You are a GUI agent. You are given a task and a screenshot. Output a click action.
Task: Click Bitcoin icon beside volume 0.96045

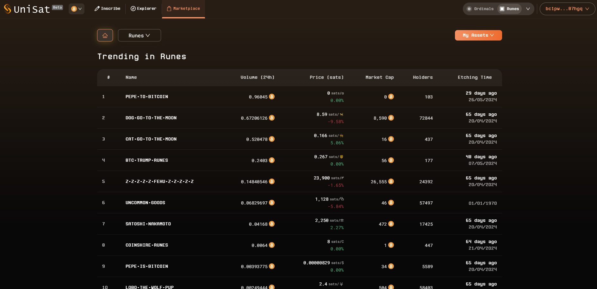tap(272, 97)
